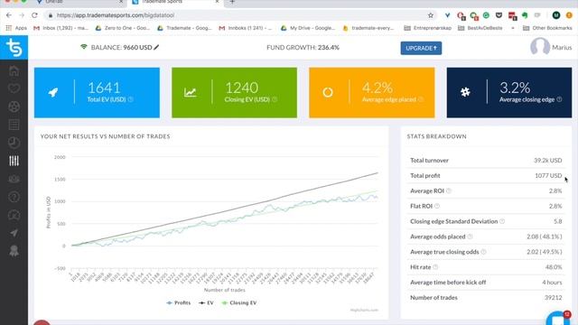
Task: Click the gear icon on Average closing edge card
Action: point(465,92)
